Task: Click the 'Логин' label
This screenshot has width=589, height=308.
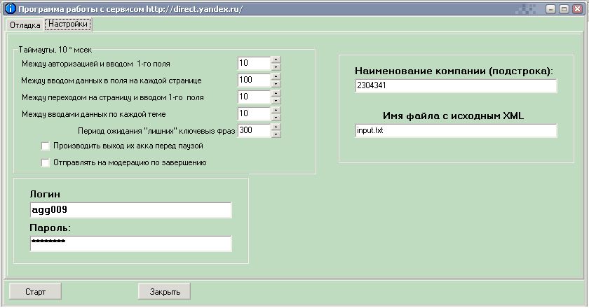Action: click(45, 195)
